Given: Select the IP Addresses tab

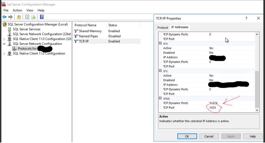Looking at the screenshot, I should pos(180,27).
